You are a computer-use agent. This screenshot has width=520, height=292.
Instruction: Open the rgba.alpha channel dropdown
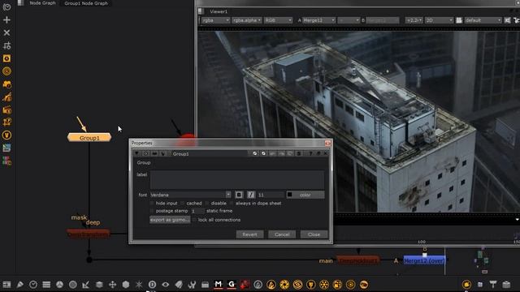click(x=247, y=20)
